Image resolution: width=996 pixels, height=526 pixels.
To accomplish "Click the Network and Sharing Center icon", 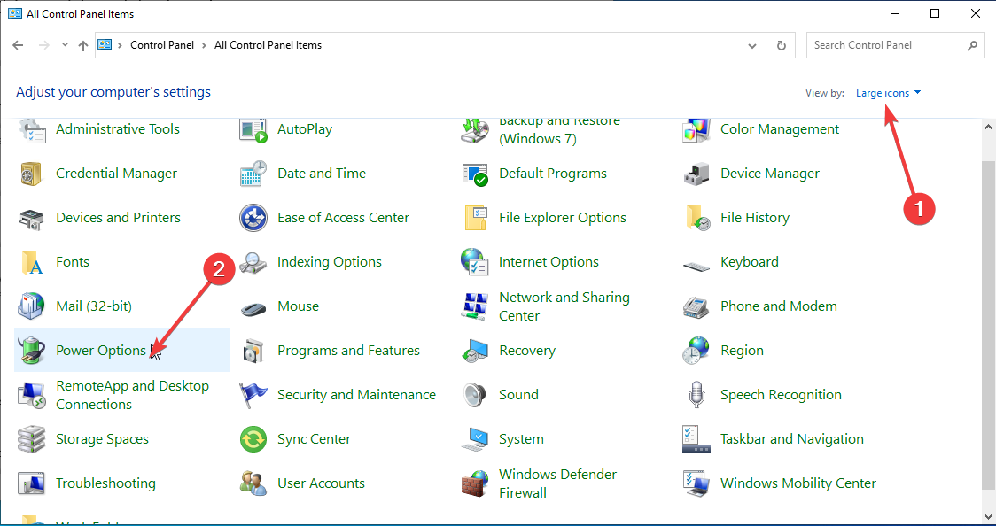I will coord(474,306).
